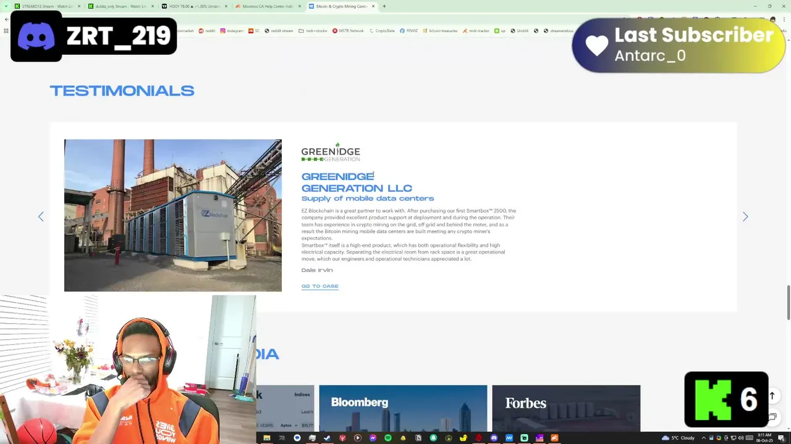Select the Bitcoin & Crypto Mining tab
This screenshot has width=791, height=444.
(x=342, y=6)
